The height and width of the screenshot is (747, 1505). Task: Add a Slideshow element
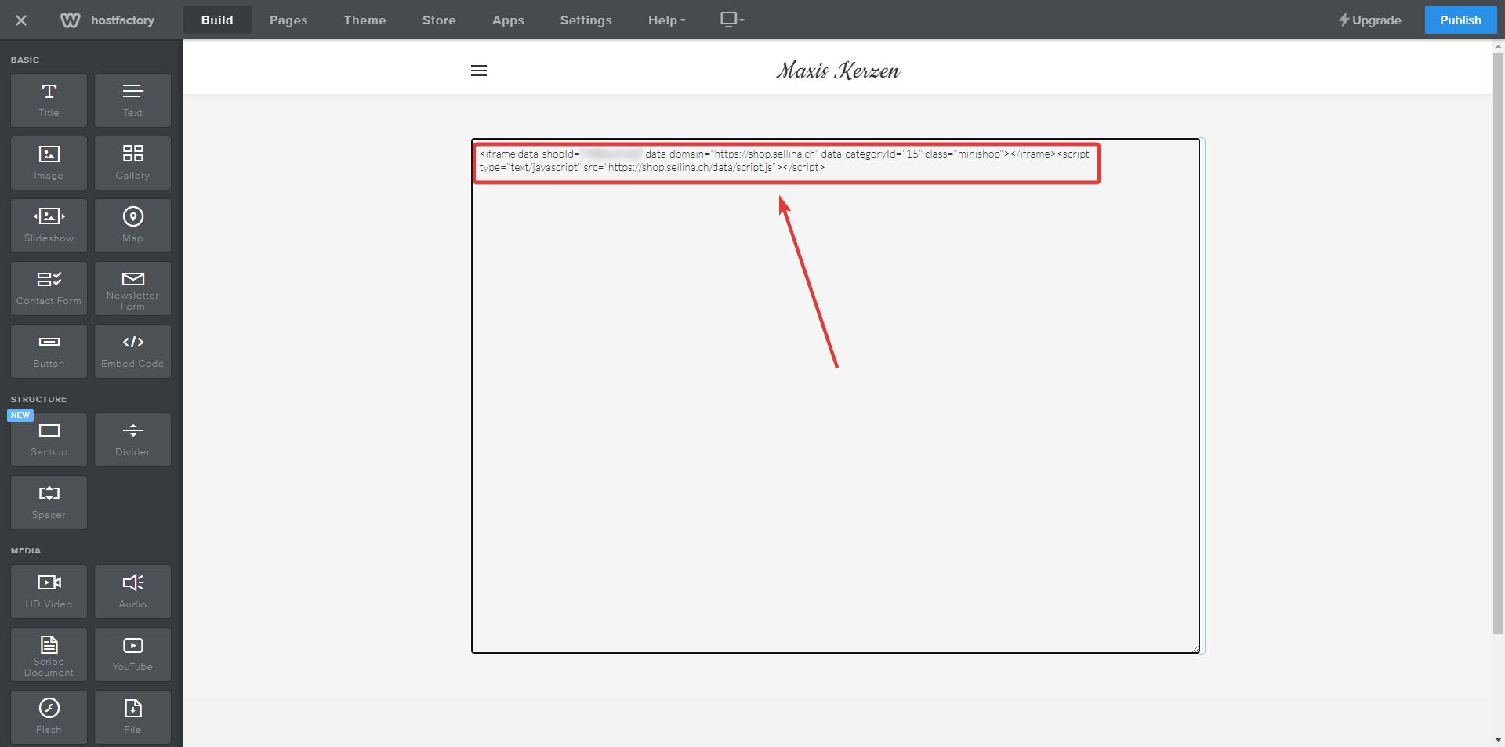coord(49,226)
